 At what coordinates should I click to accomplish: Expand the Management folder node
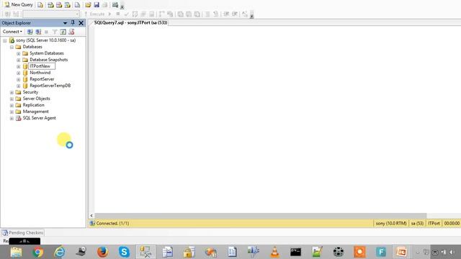(12, 112)
